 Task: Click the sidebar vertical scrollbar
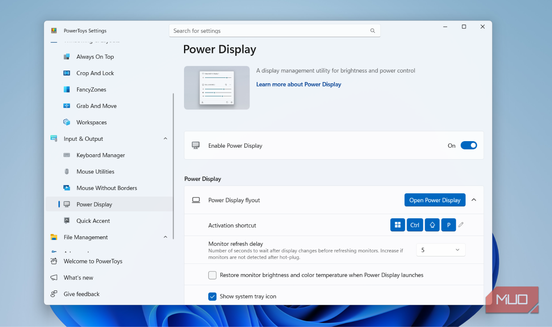tap(173, 166)
